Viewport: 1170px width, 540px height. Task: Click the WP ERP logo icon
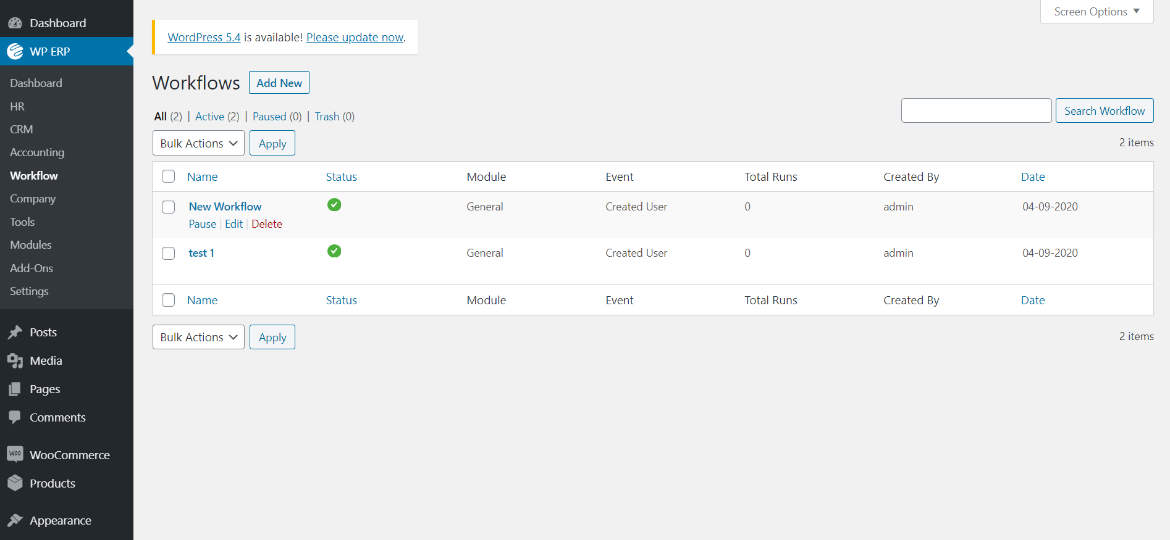(15, 51)
